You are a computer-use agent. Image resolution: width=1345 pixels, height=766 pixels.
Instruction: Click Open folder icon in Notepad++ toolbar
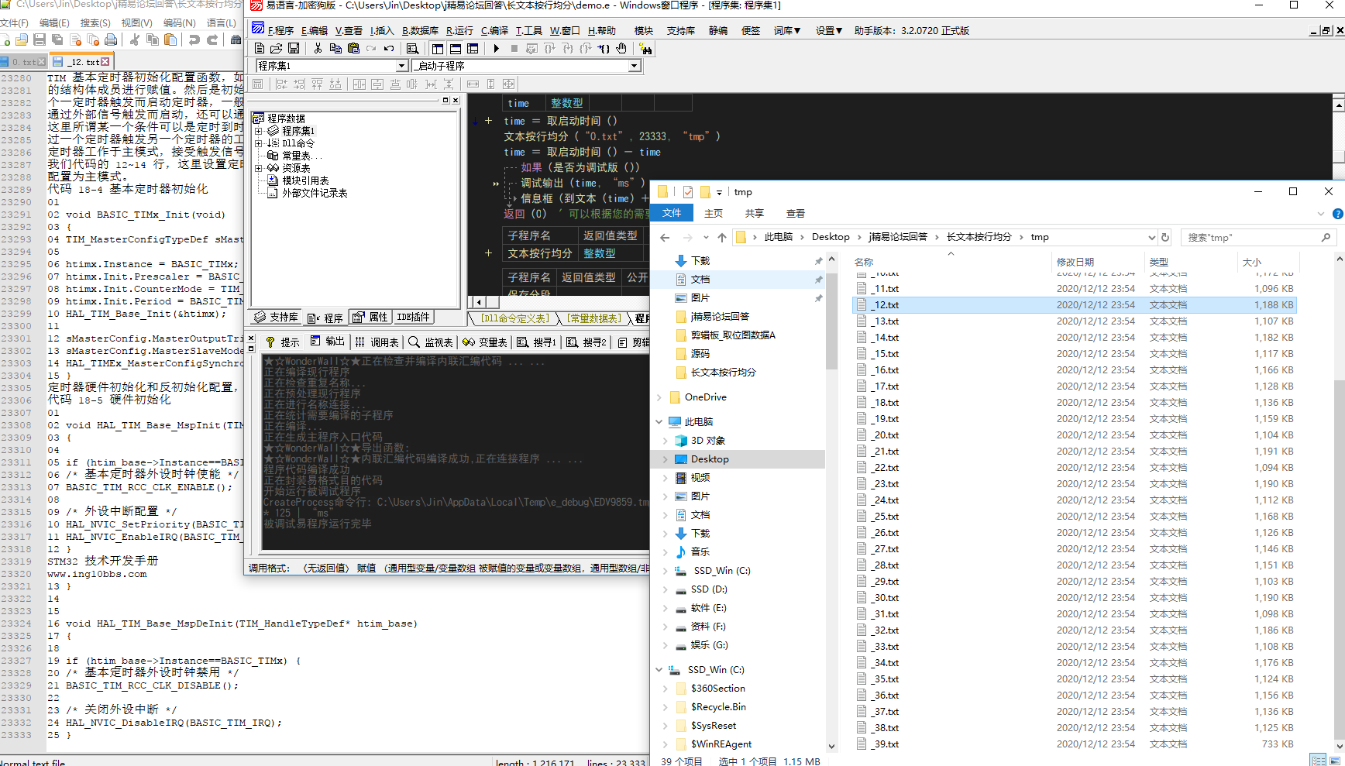(x=22, y=40)
